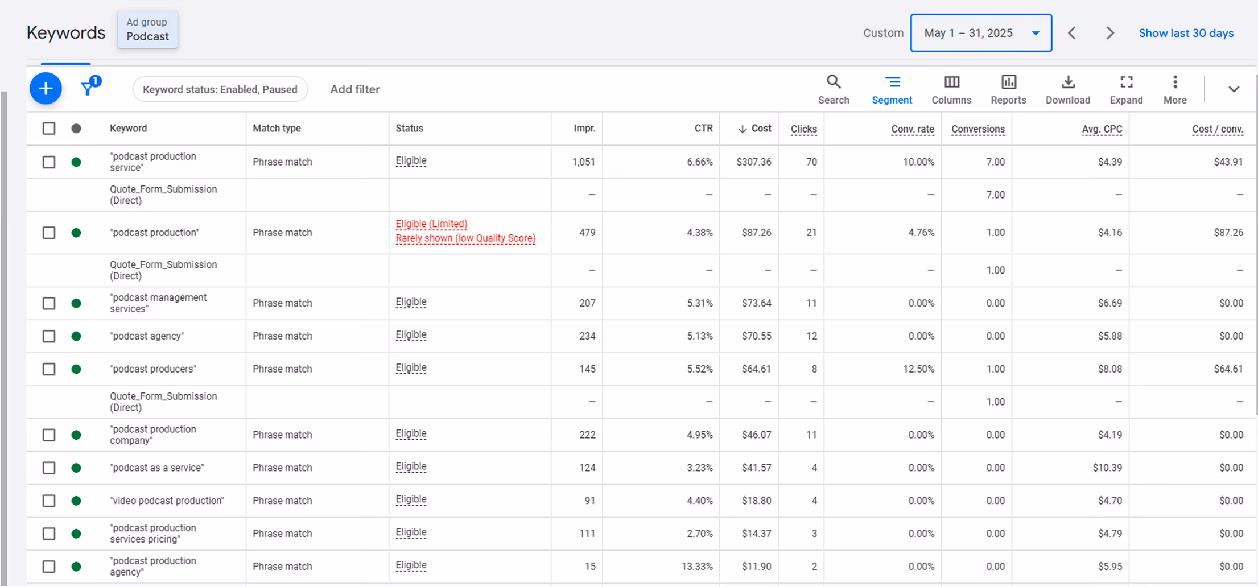1258x587 pixels.
Task: Click the Search icon in the toolbar
Action: tap(834, 89)
